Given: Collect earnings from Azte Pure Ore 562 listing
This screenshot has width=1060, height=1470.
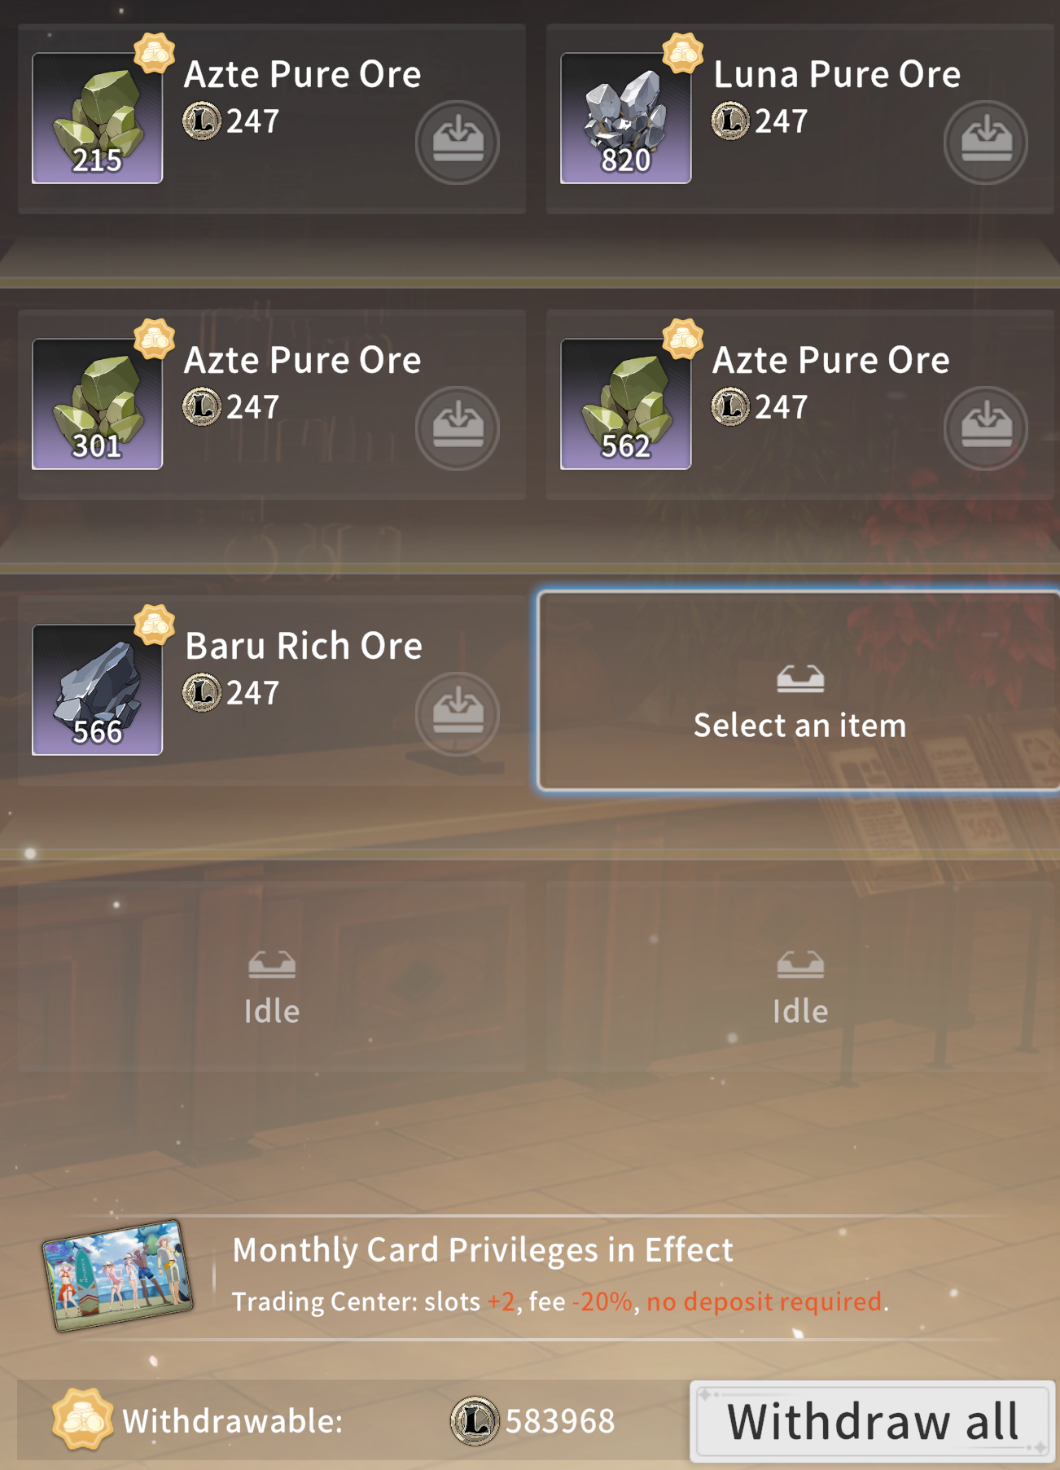Looking at the screenshot, I should [x=986, y=428].
